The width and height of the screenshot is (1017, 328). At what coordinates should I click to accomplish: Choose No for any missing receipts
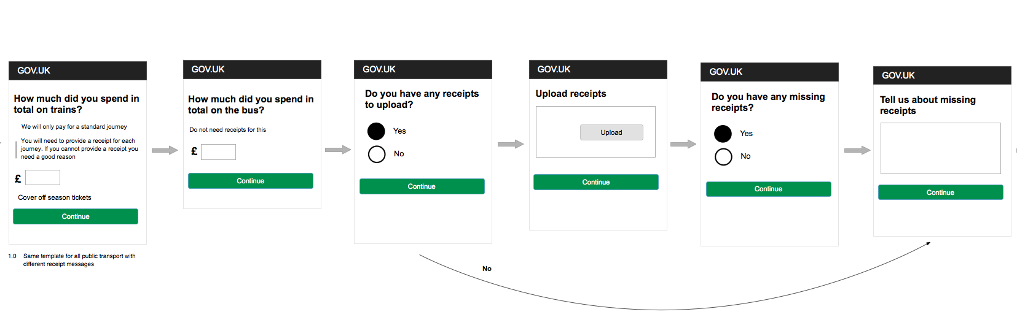point(723,157)
